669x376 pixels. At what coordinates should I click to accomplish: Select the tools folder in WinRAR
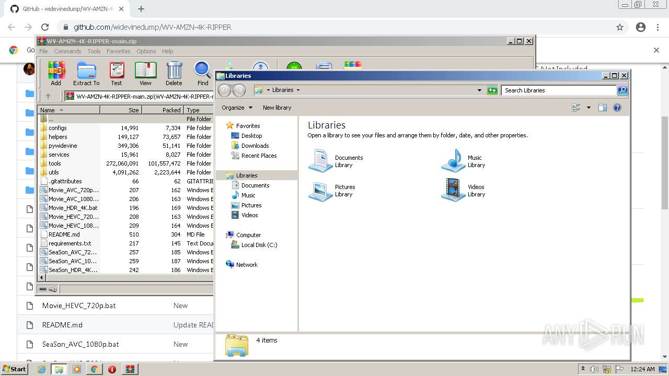coord(55,163)
